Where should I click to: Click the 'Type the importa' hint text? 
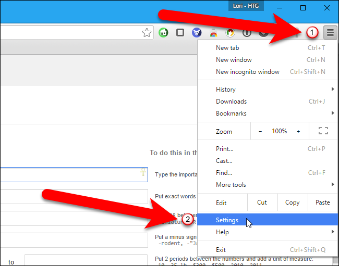tap(176, 174)
